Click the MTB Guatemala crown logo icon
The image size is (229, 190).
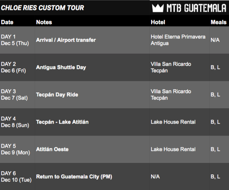tap(158, 8)
